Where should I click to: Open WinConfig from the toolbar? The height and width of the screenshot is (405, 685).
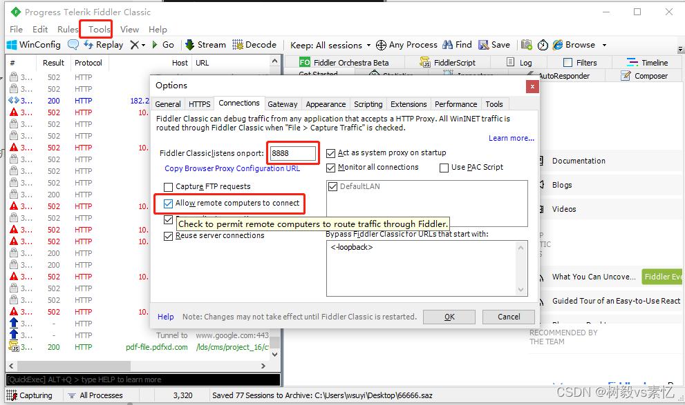(x=34, y=44)
